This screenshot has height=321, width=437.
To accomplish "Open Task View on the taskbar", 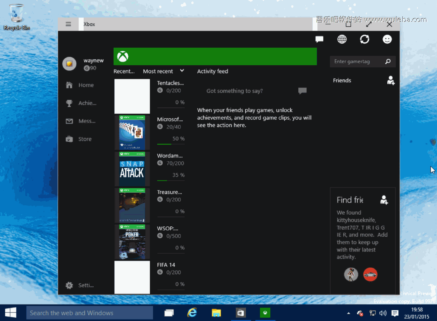I will 169,313.
